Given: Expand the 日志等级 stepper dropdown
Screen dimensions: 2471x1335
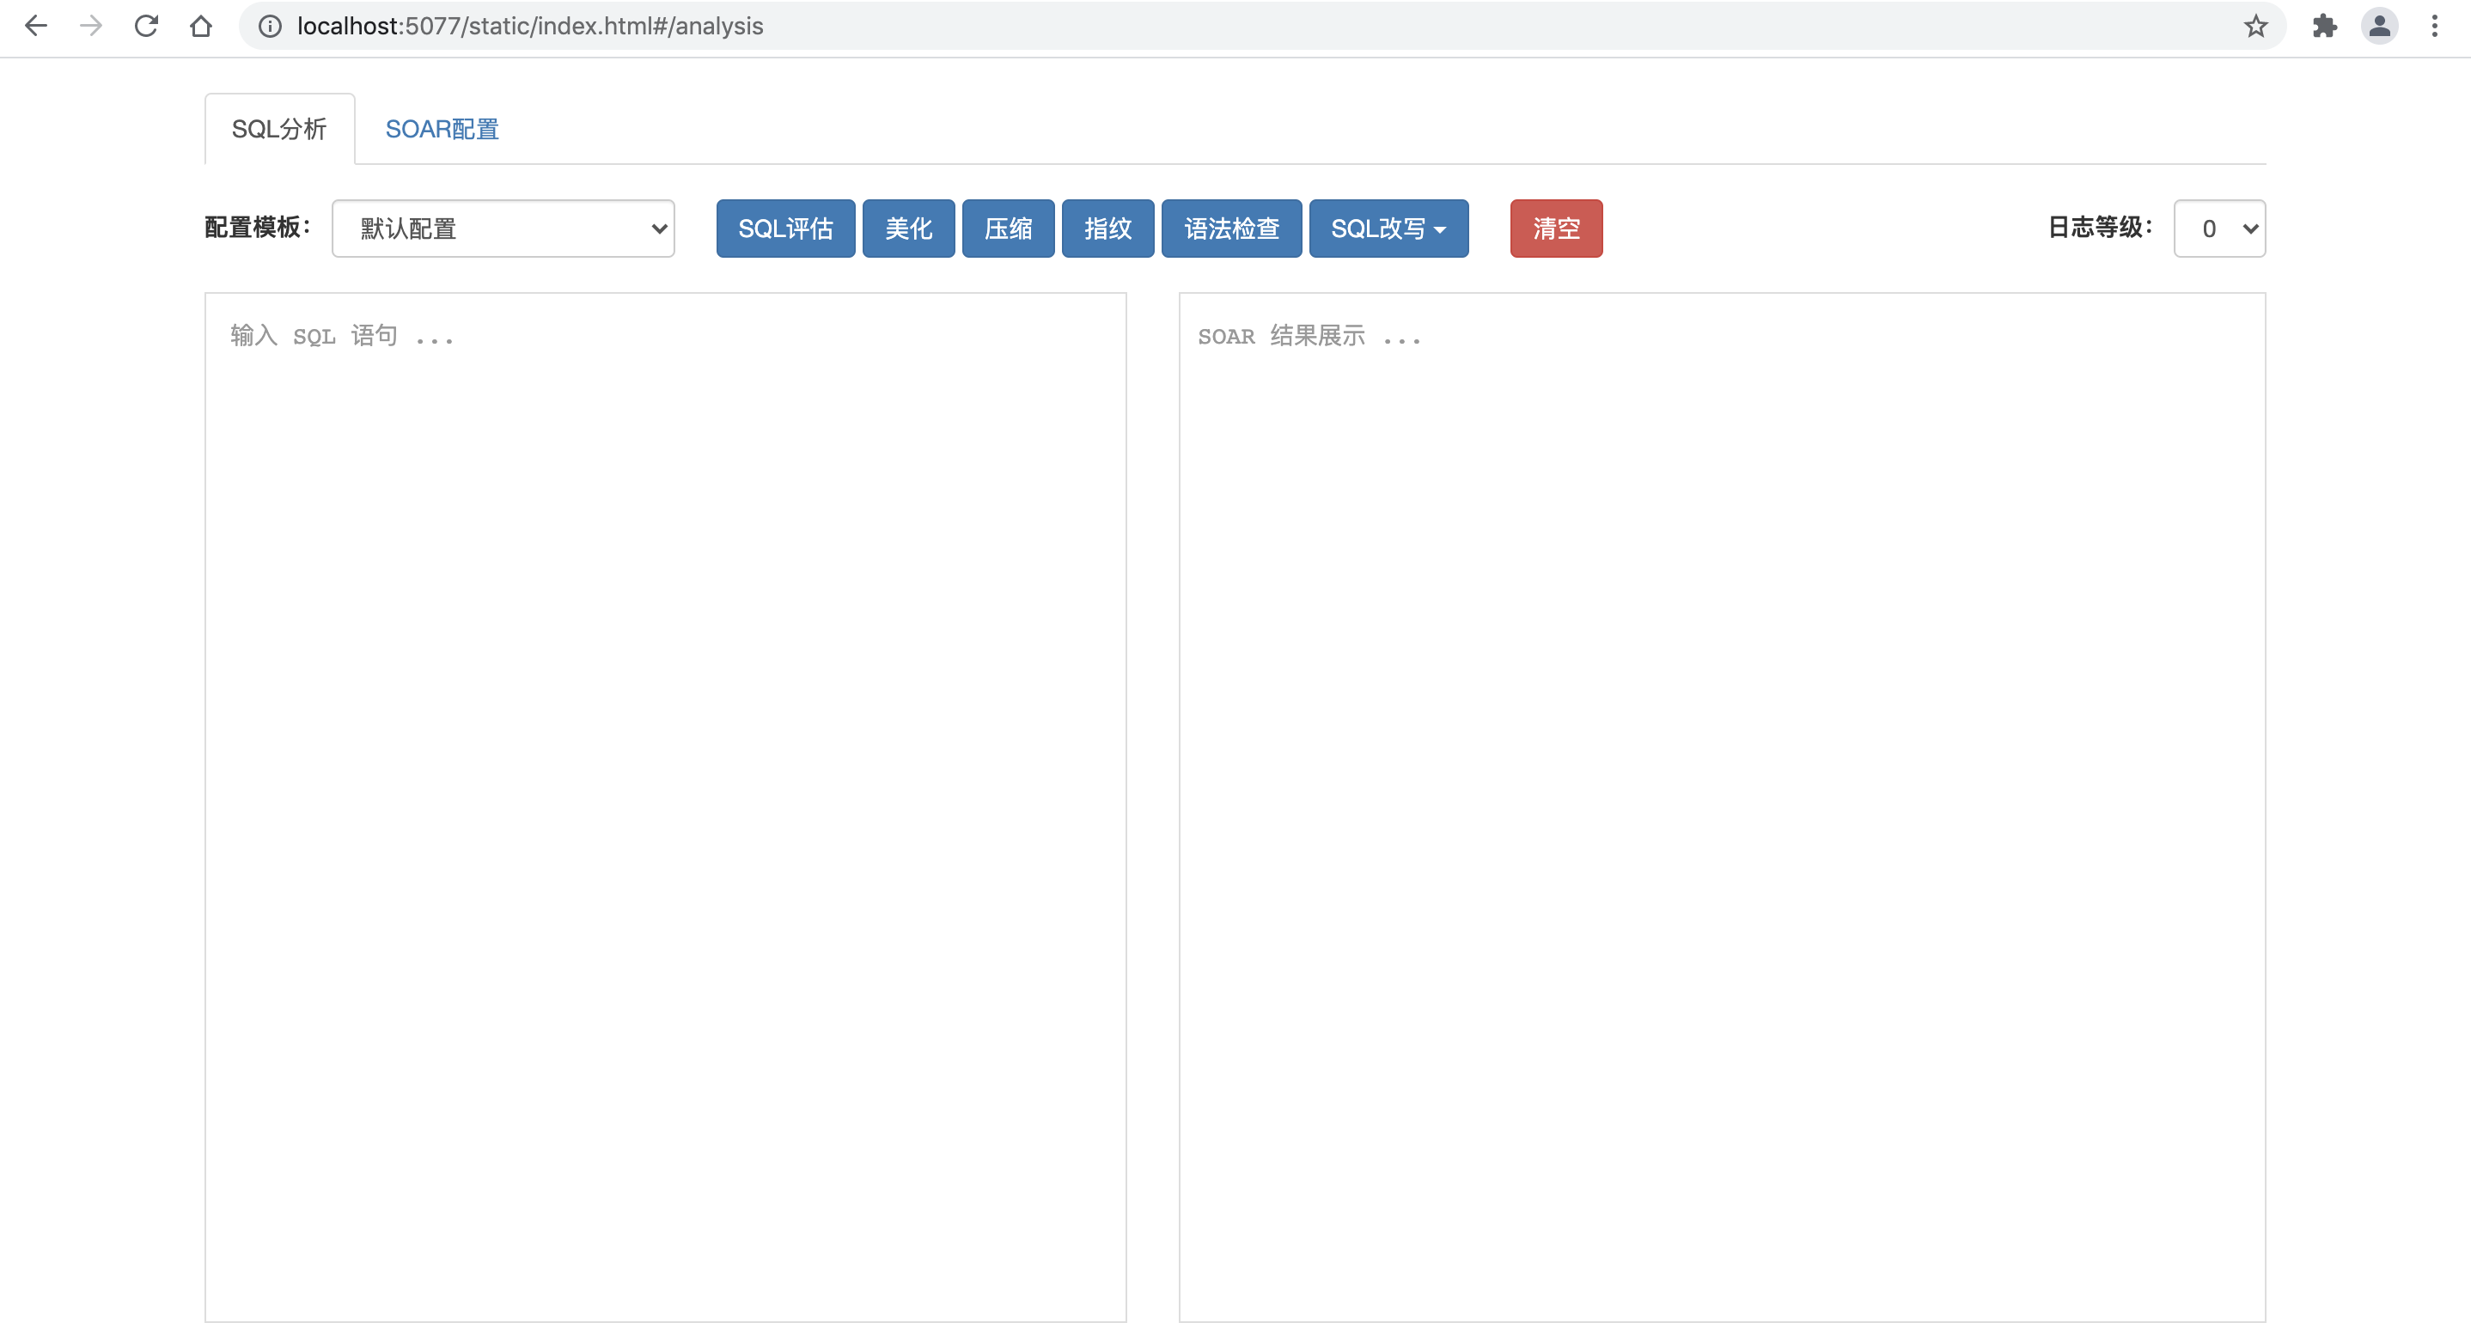Looking at the screenshot, I should tap(2219, 229).
